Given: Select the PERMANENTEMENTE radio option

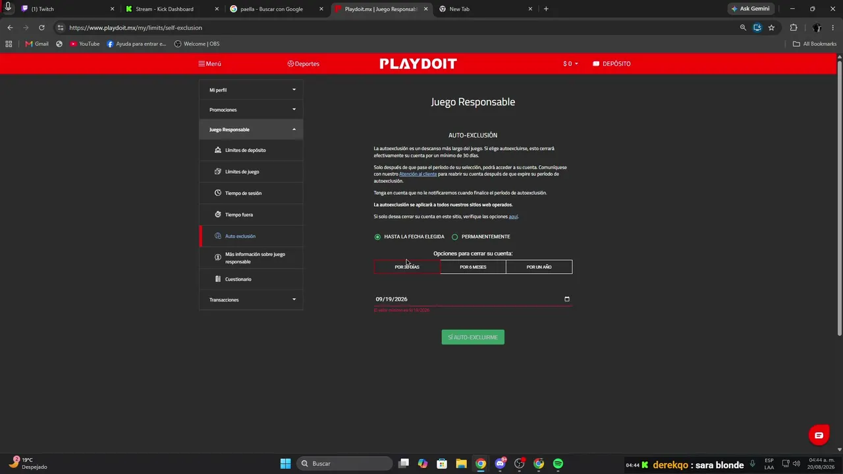Looking at the screenshot, I should click(454, 237).
